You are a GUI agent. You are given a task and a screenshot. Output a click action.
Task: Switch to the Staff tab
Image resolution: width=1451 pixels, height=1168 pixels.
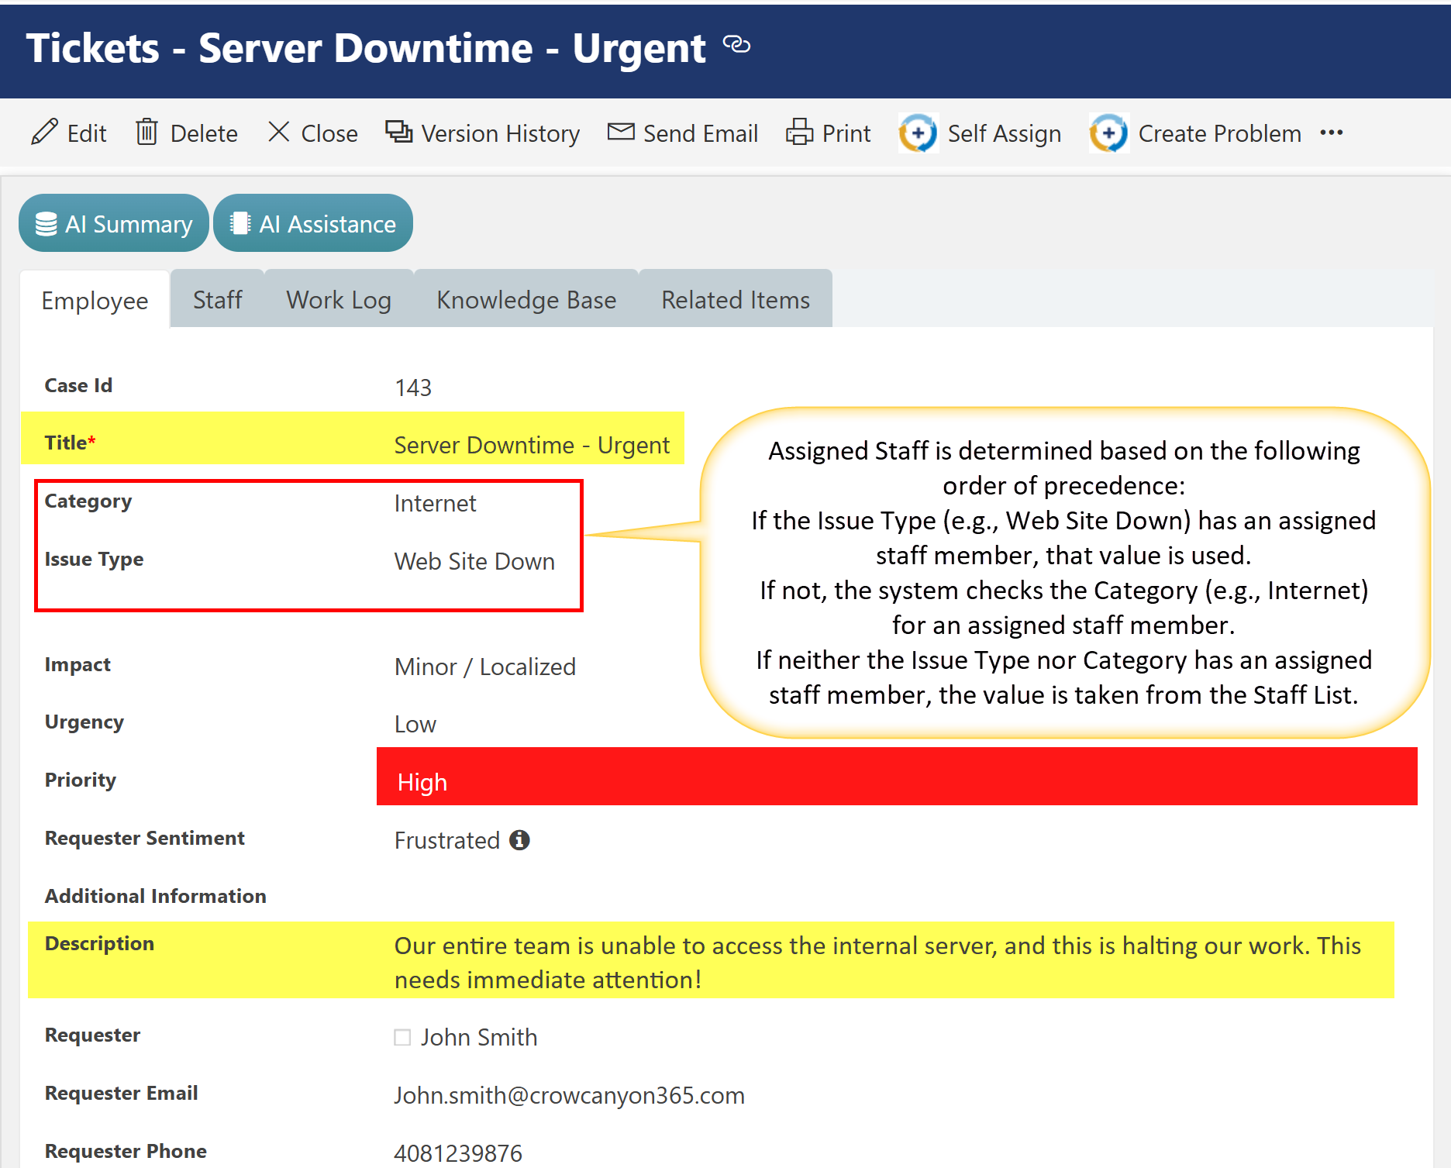[x=217, y=300]
